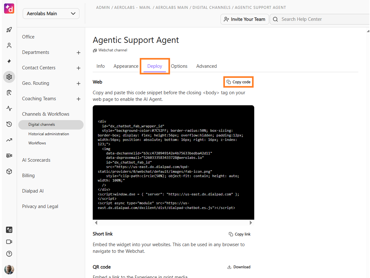The image size is (370, 278).
Task: Add Geo. Routing with plus icon
Action: click(x=79, y=84)
